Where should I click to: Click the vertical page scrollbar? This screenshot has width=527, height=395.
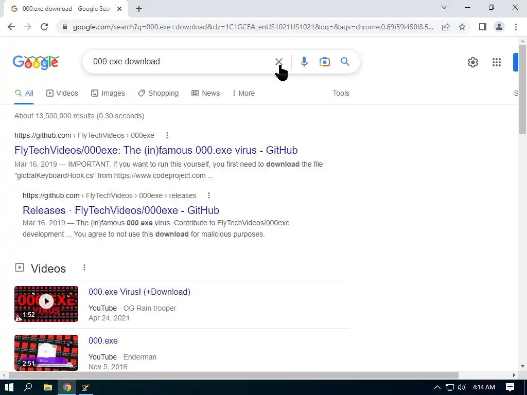pyautogui.click(x=522, y=89)
